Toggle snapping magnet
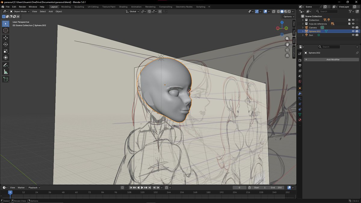Screen dimensions: 361x203 coord(149,11)
